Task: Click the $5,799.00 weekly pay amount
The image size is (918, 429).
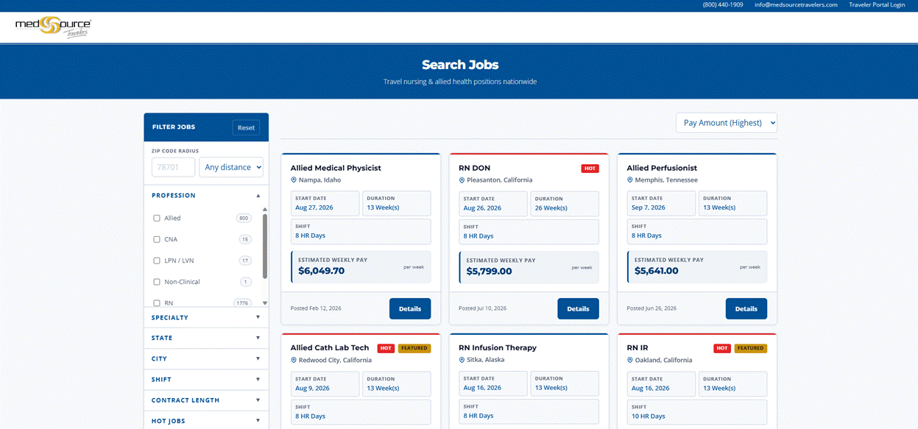Action: point(489,271)
